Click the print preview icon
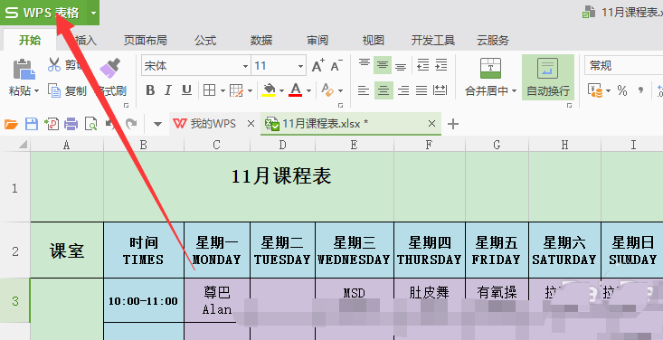 pos(91,124)
